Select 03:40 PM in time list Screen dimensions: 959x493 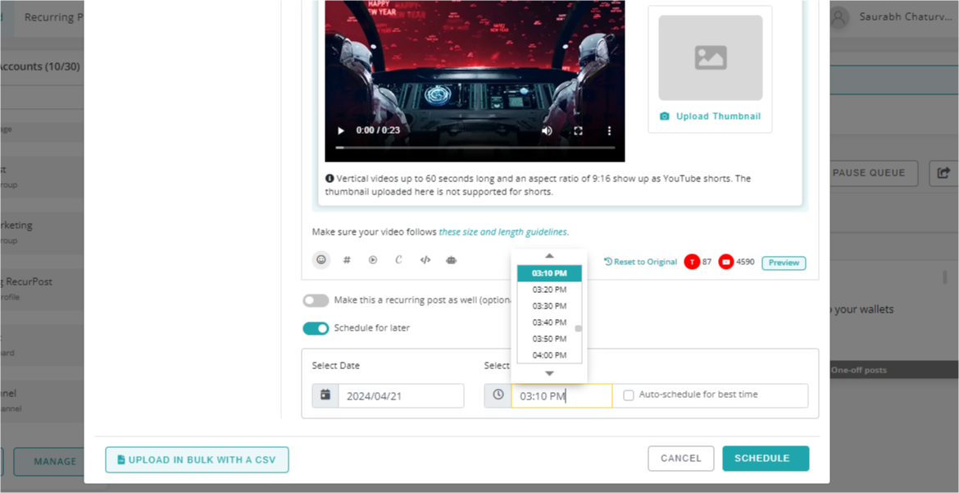pyautogui.click(x=549, y=322)
